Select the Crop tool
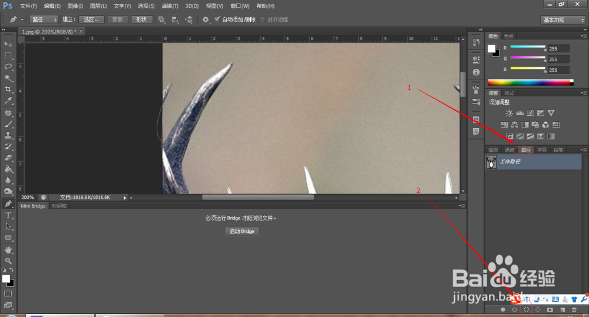The height and width of the screenshot is (317, 589). click(x=8, y=89)
